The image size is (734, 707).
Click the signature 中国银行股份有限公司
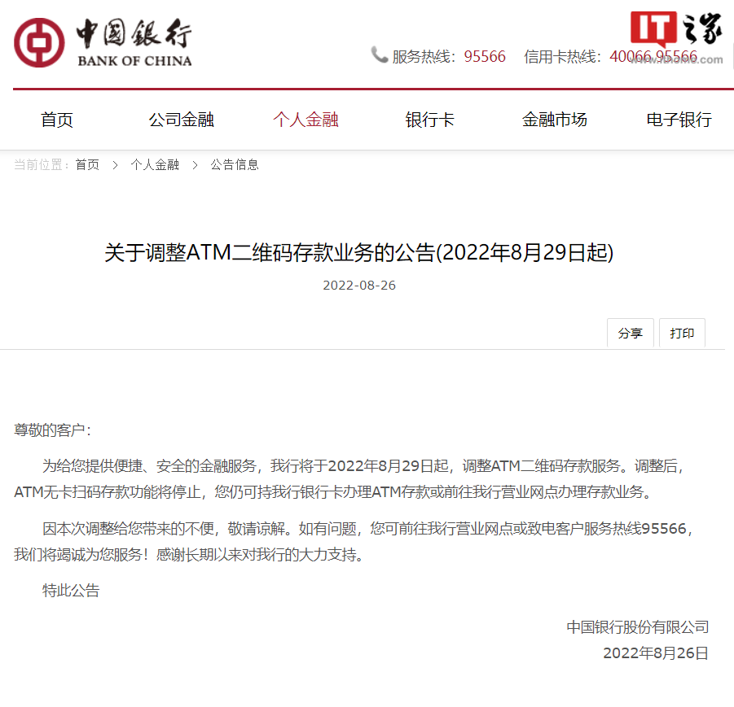click(x=638, y=627)
